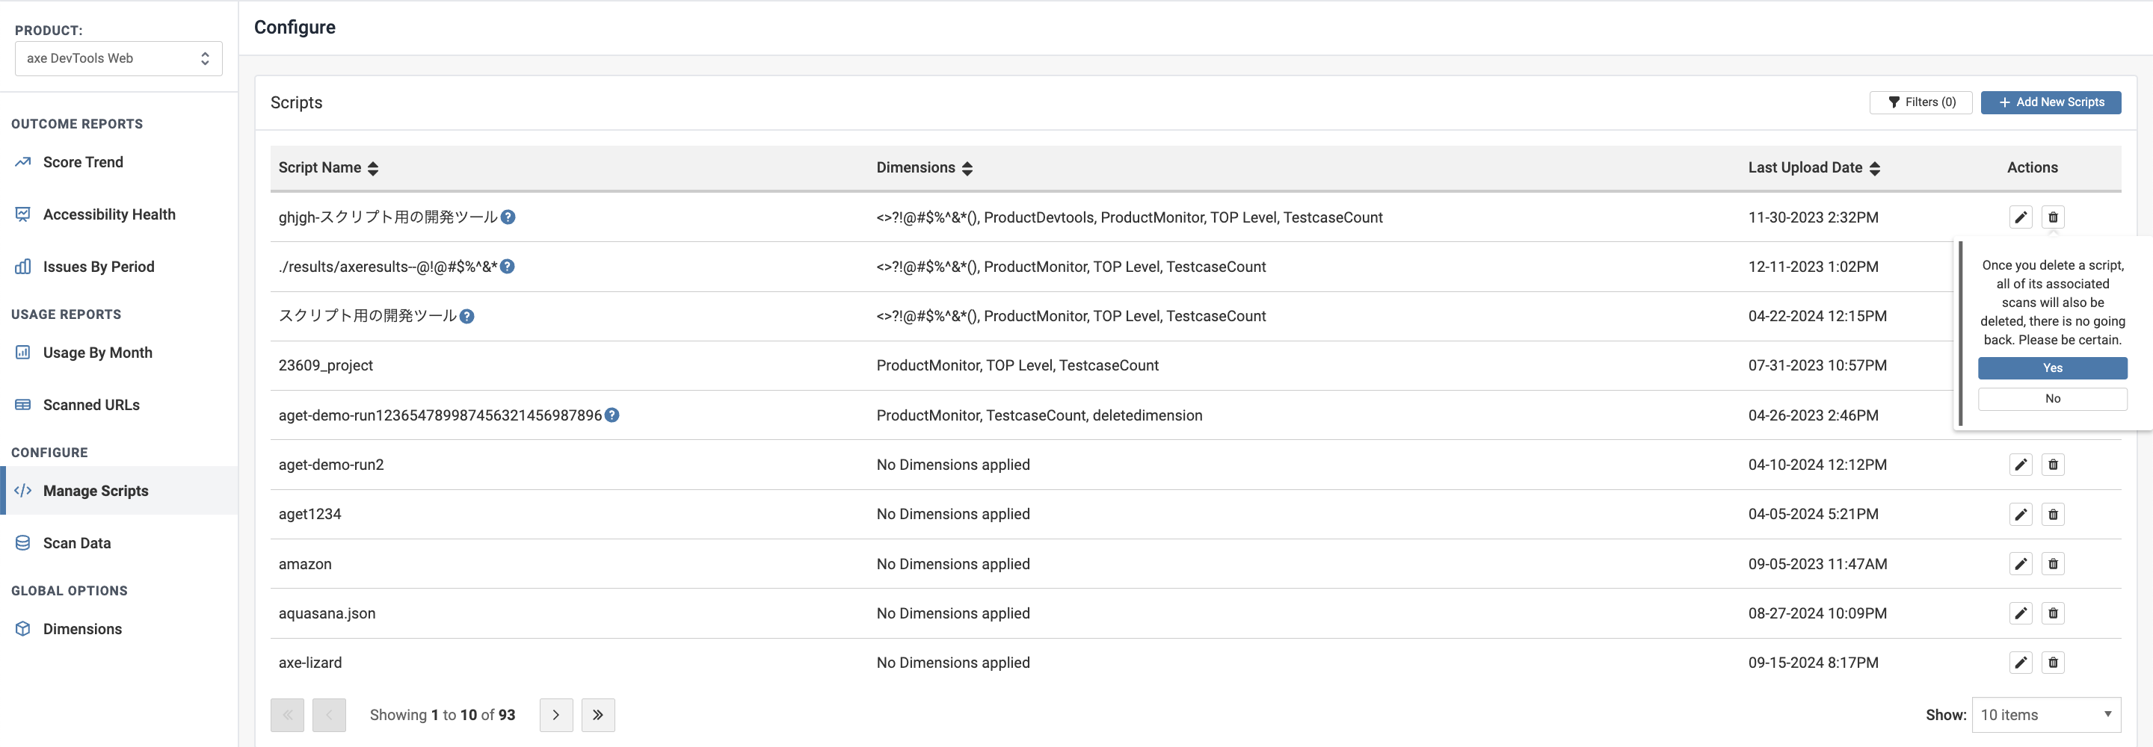Sort table by Script Name column
This screenshot has width=2153, height=747.
tap(373, 168)
